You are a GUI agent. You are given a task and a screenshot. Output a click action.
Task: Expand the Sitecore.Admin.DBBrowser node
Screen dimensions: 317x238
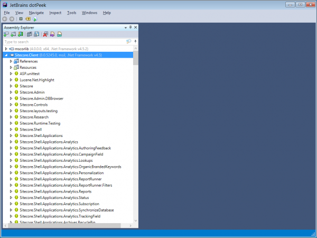[11, 98]
